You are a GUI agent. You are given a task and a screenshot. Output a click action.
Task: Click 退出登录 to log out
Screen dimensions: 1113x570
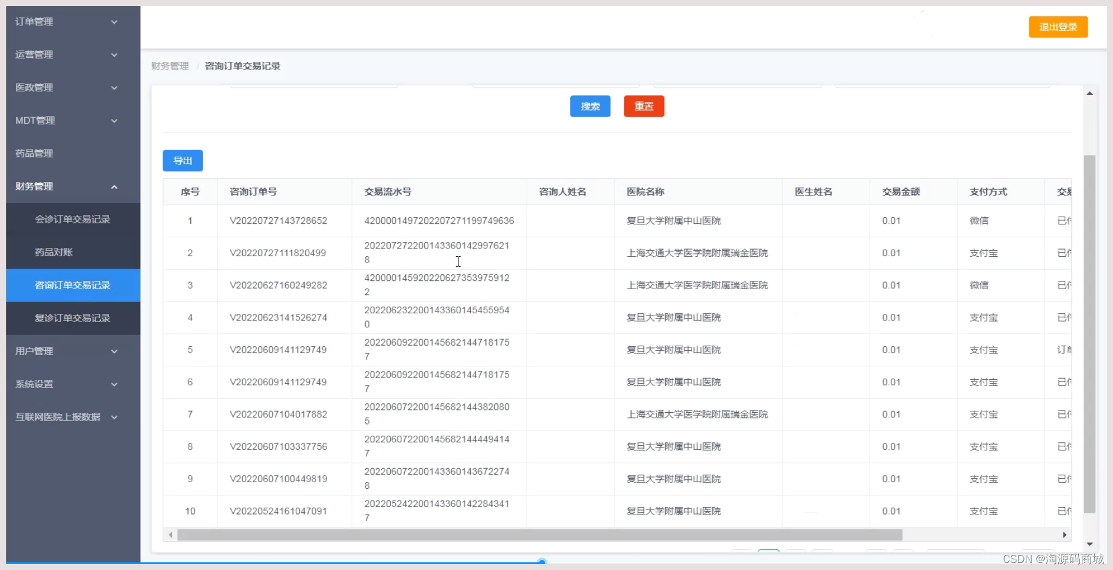point(1058,26)
